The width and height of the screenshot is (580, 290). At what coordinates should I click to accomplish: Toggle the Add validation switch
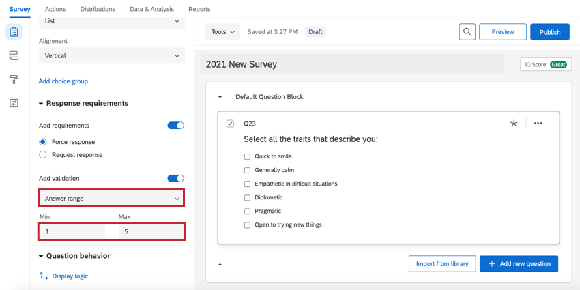pos(175,178)
